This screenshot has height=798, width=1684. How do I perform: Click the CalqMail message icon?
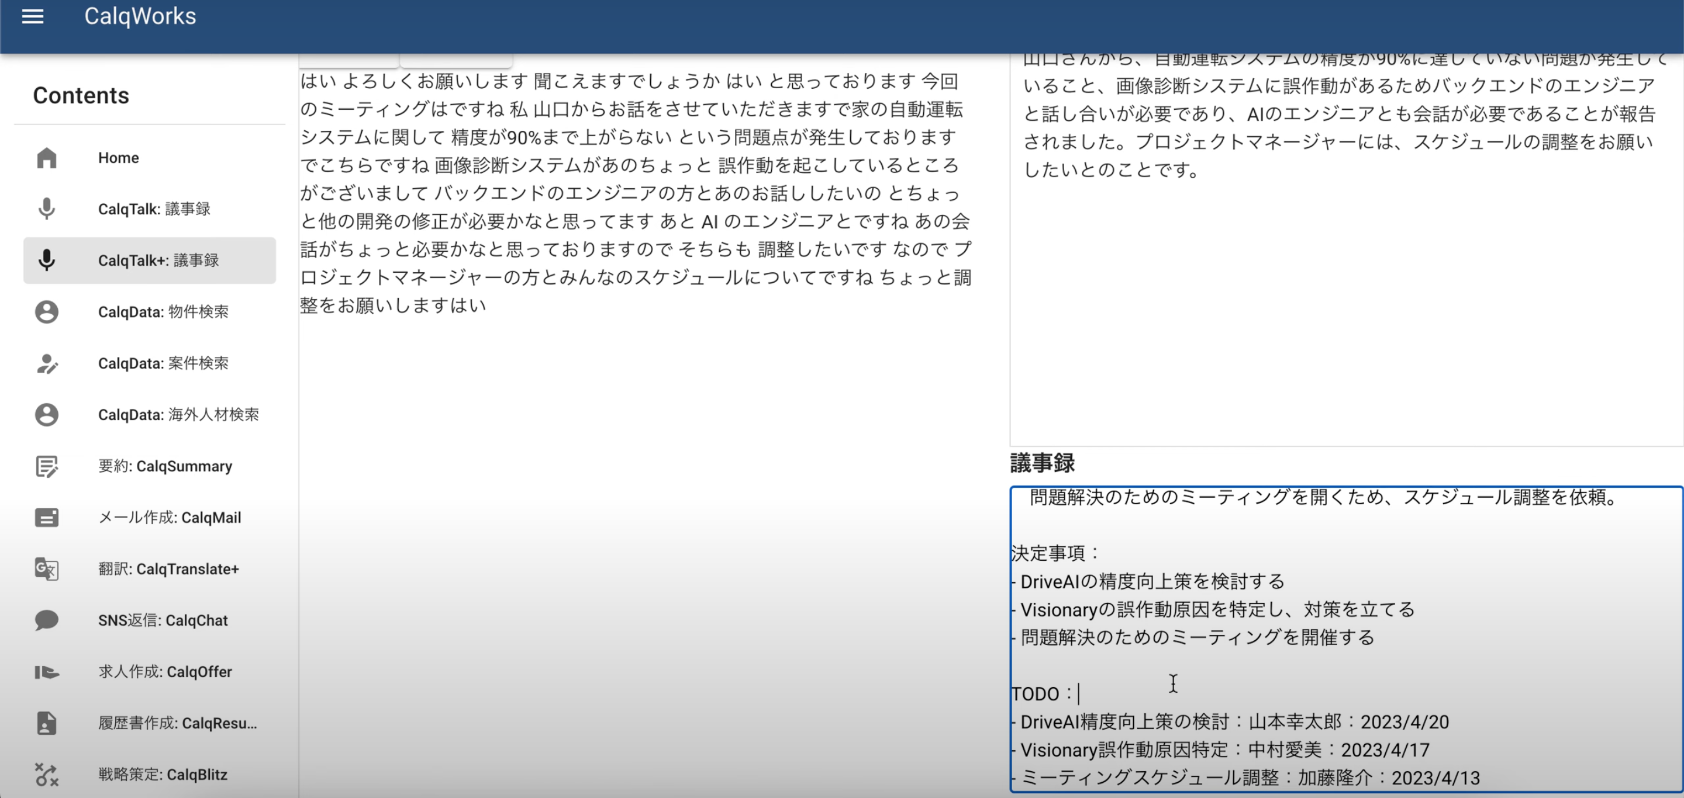click(46, 518)
